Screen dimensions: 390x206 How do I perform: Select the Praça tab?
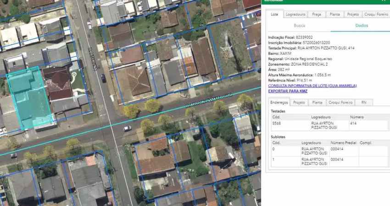[316, 14]
